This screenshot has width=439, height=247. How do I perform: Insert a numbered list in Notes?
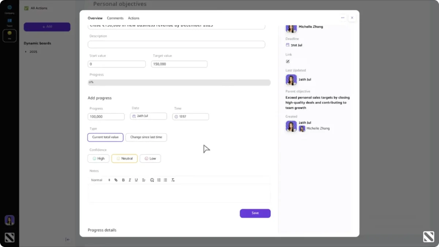pos(159,180)
